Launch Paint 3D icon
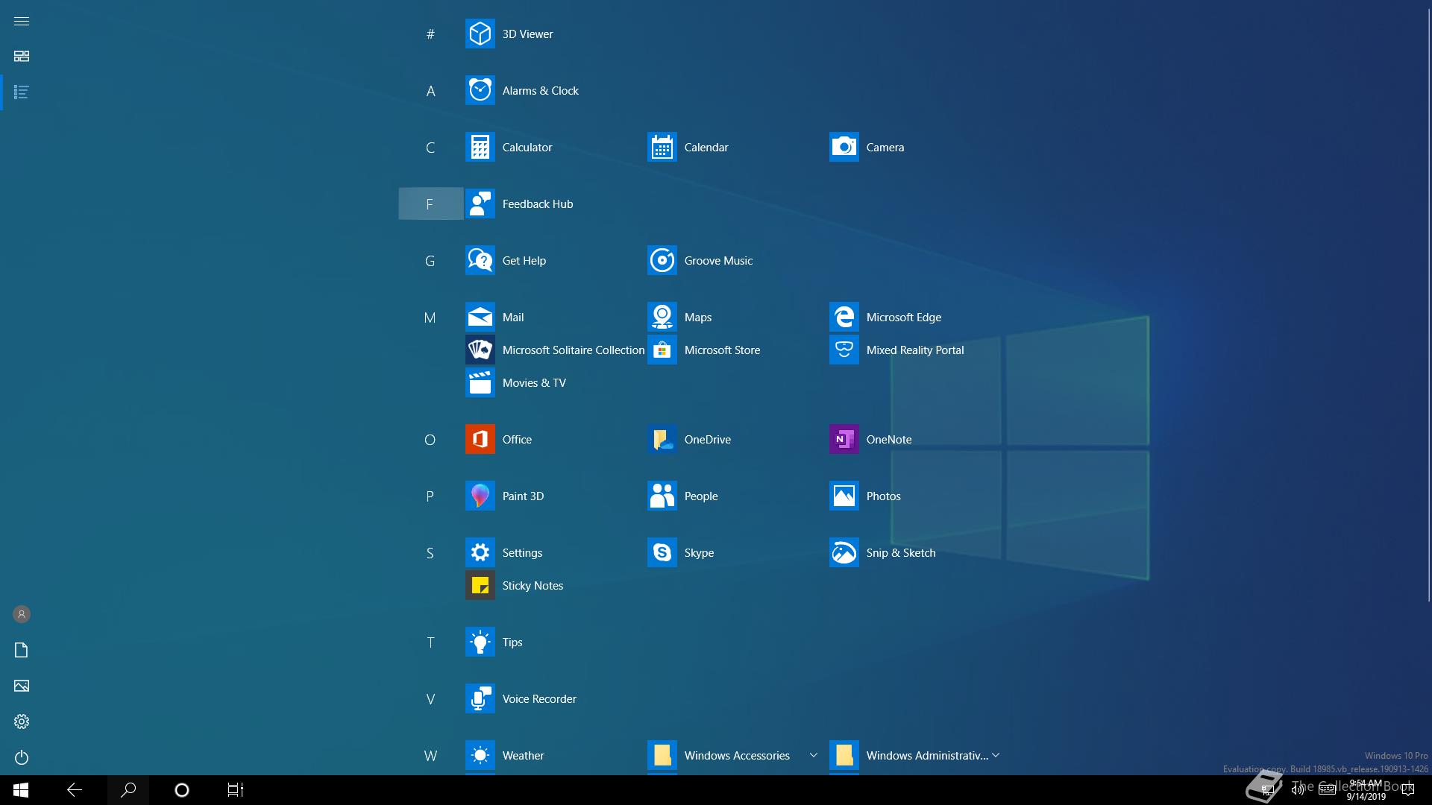Viewport: 1432px width, 805px height. [480, 496]
